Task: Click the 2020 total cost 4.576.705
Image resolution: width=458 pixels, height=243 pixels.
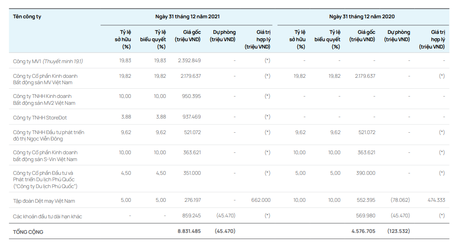Action: 363,231
